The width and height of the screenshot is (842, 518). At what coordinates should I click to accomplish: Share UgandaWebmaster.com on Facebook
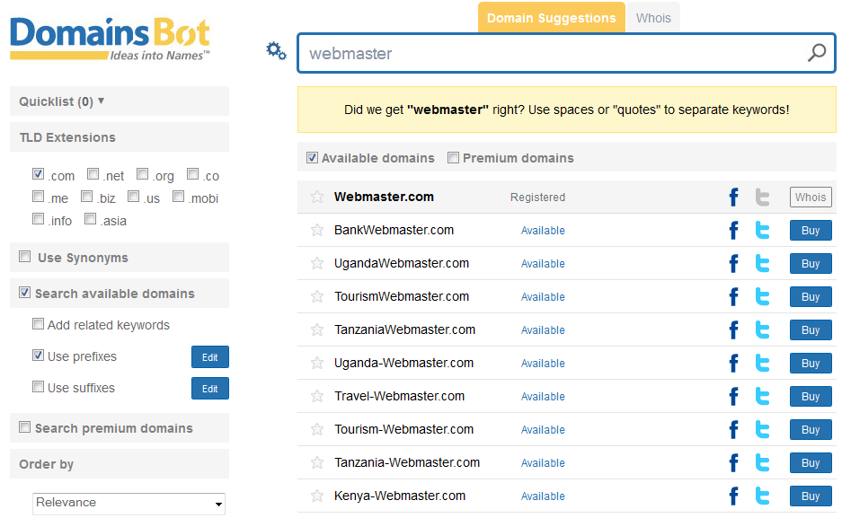pos(733,264)
